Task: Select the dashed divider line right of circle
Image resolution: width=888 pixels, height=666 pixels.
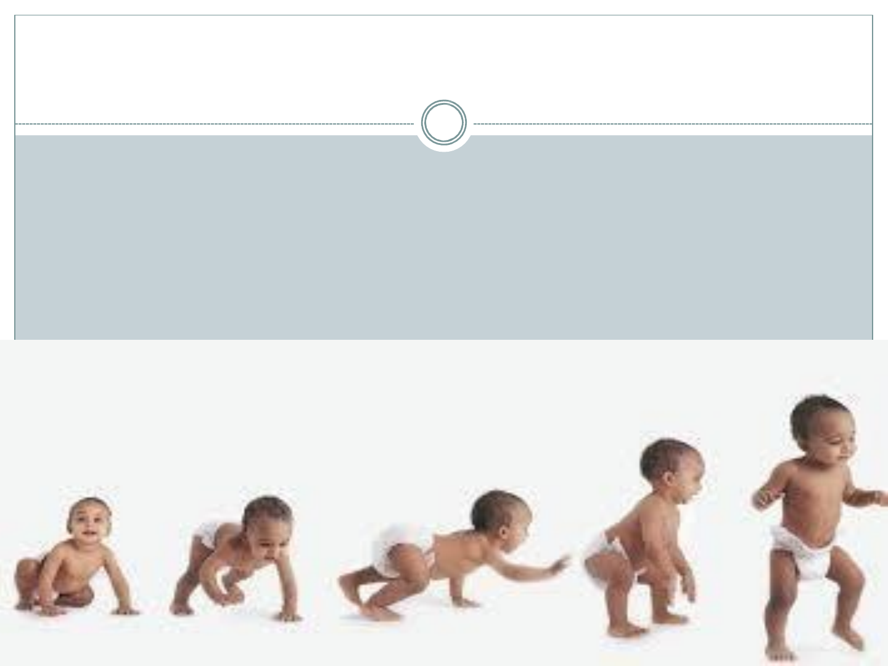Action: point(673,124)
